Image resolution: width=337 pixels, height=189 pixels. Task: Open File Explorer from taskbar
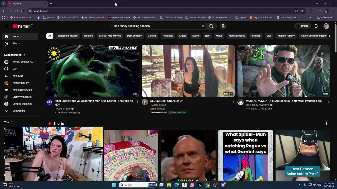coord(169,185)
